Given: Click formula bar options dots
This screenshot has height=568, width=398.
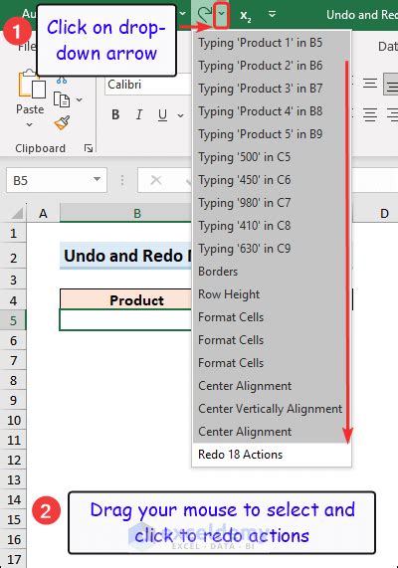Looking at the screenshot, I should (x=122, y=180).
